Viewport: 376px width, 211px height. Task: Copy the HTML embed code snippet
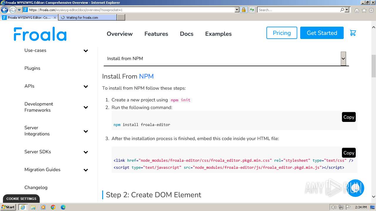pos(349,153)
